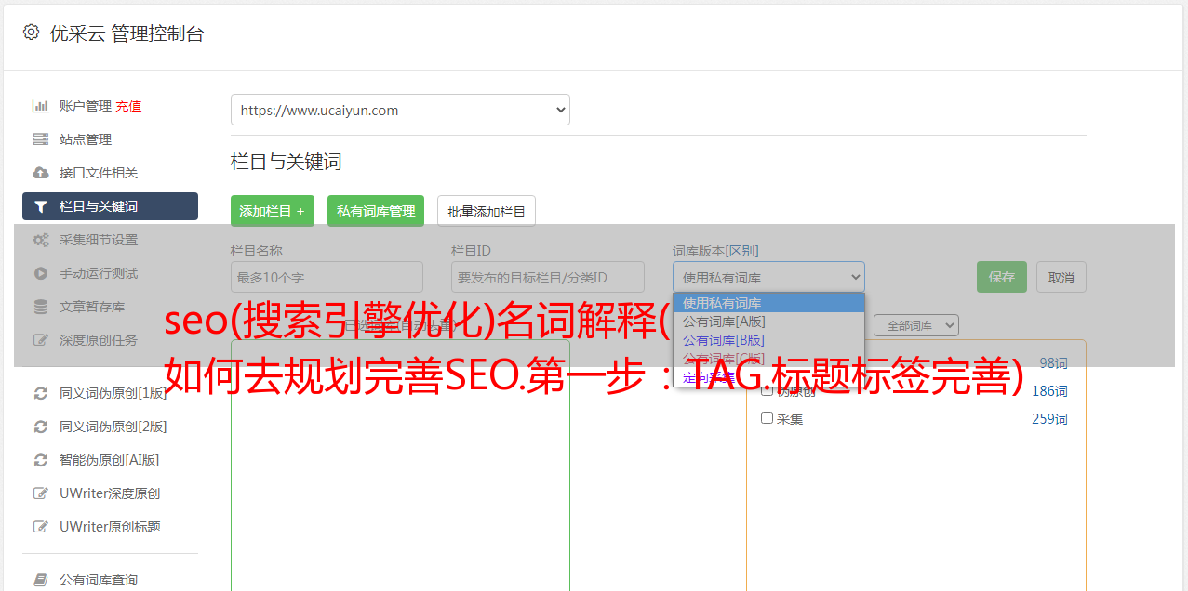
Task: Focus the 栏目名称 input field
Action: (327, 277)
